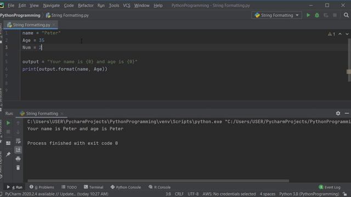
Task: Toggle the read-only lock icon in status bar
Action: (x=345, y=194)
